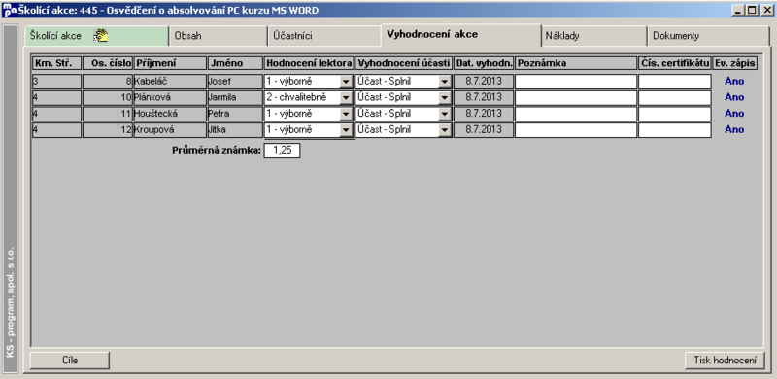Viewport: 777px width, 379px height.
Task: Click first name cell Petra
Action: click(x=235, y=114)
